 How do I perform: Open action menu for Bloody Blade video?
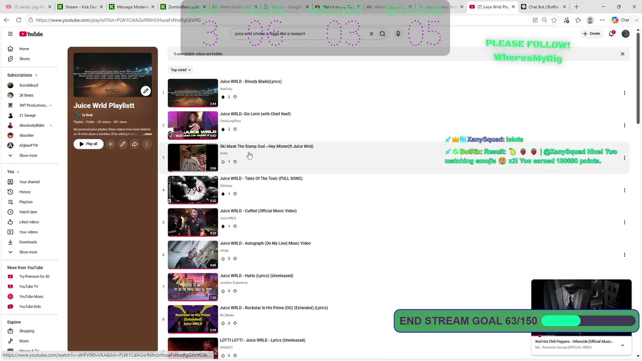[x=624, y=93]
